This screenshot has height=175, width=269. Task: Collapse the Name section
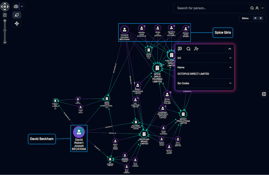pos(204,68)
